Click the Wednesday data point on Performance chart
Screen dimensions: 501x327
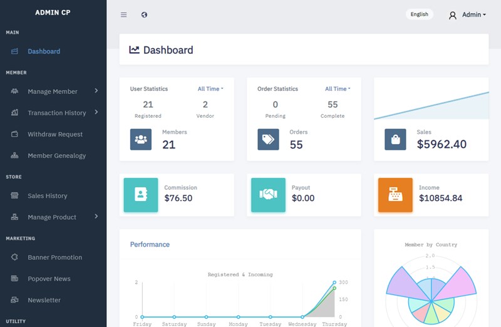point(302,317)
